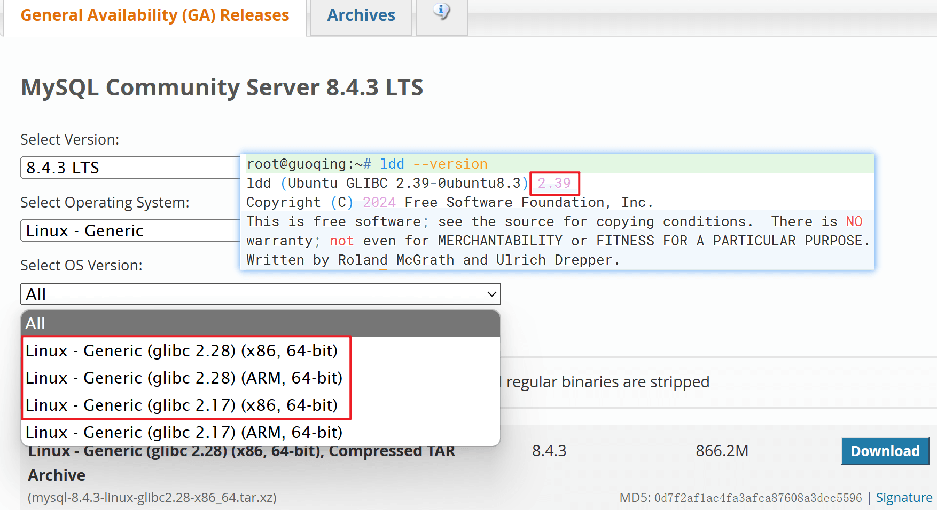Click the chevron arrow of the OS Version dropdown

point(491,294)
